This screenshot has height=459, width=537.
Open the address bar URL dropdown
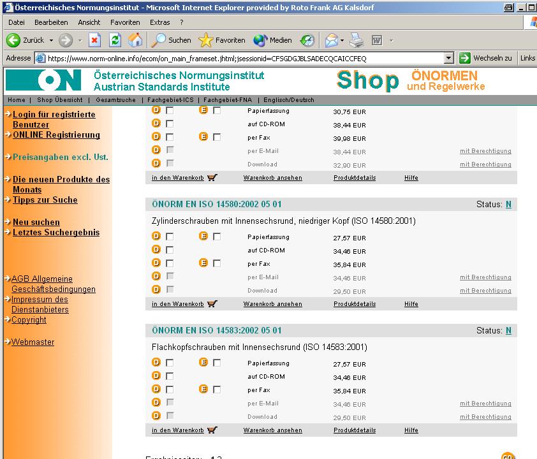point(448,58)
